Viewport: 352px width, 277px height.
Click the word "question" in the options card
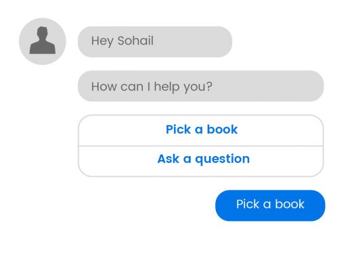223,159
